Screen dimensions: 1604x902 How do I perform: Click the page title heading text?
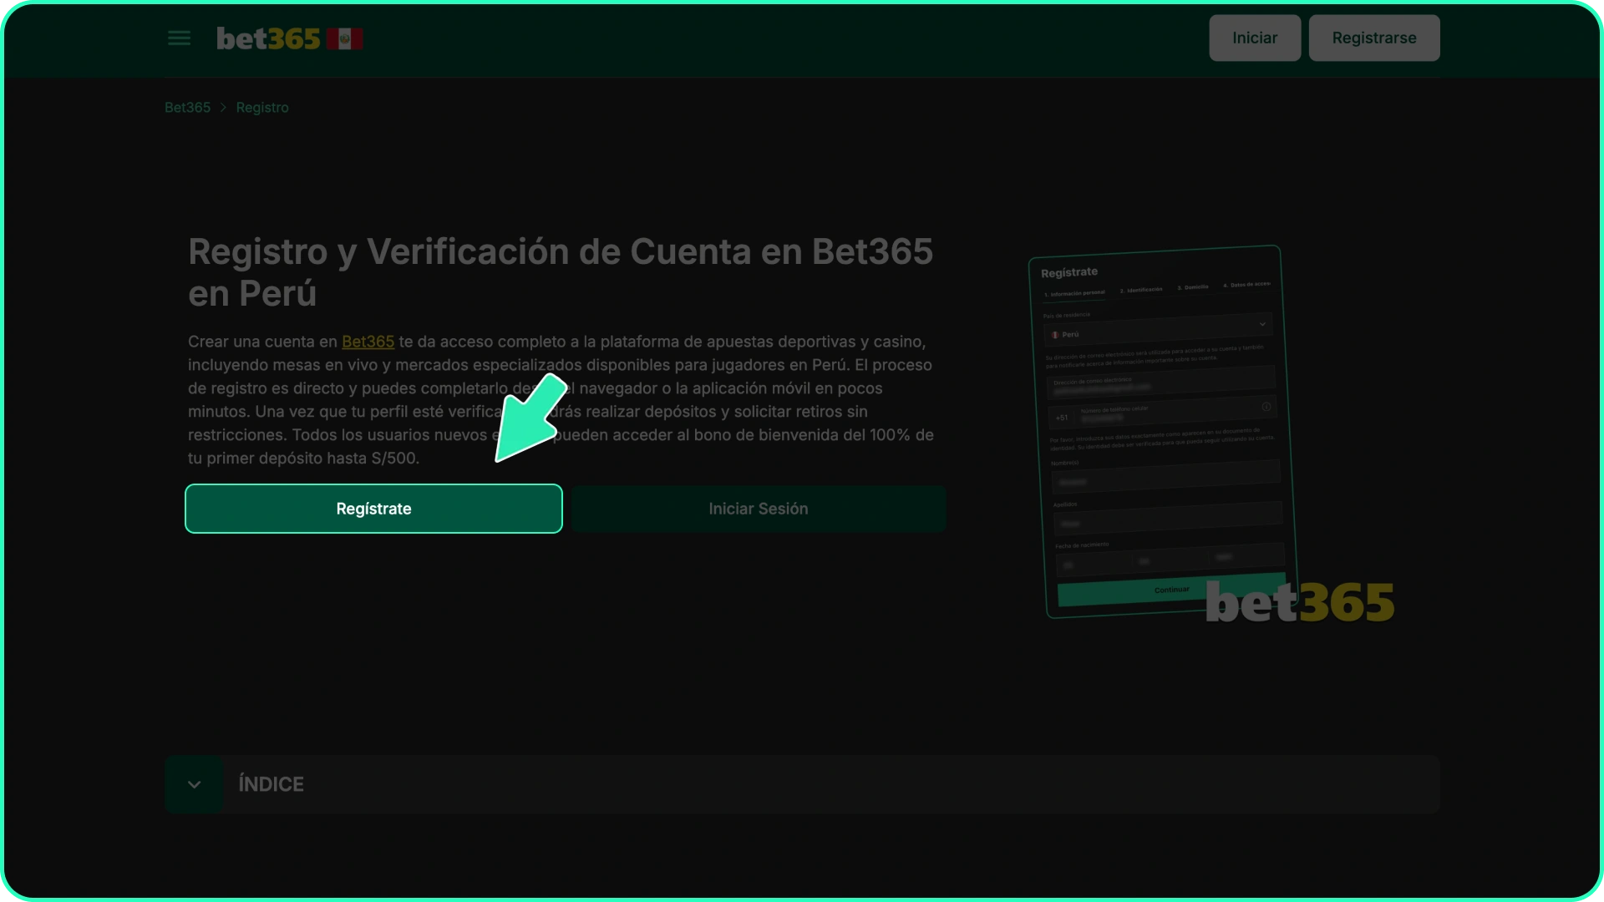(561, 272)
